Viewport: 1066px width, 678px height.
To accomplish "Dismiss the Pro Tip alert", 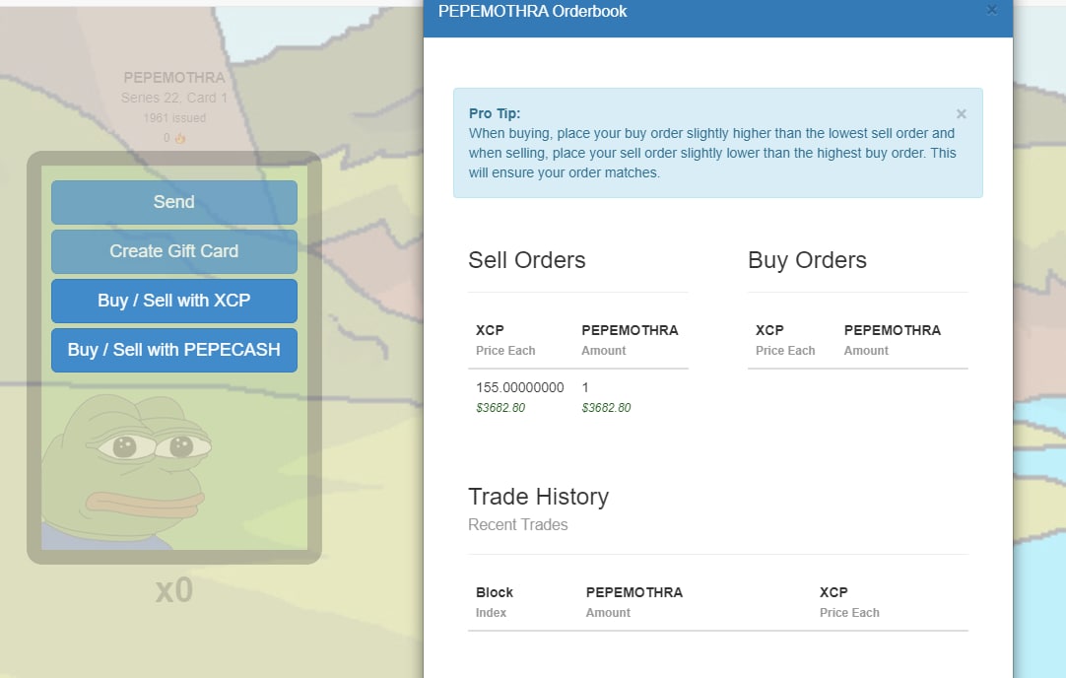I will tap(961, 114).
